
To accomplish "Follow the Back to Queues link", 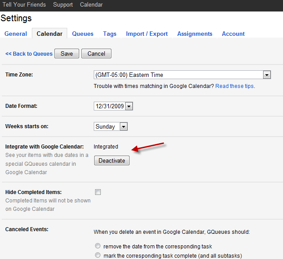I will 29,54.
